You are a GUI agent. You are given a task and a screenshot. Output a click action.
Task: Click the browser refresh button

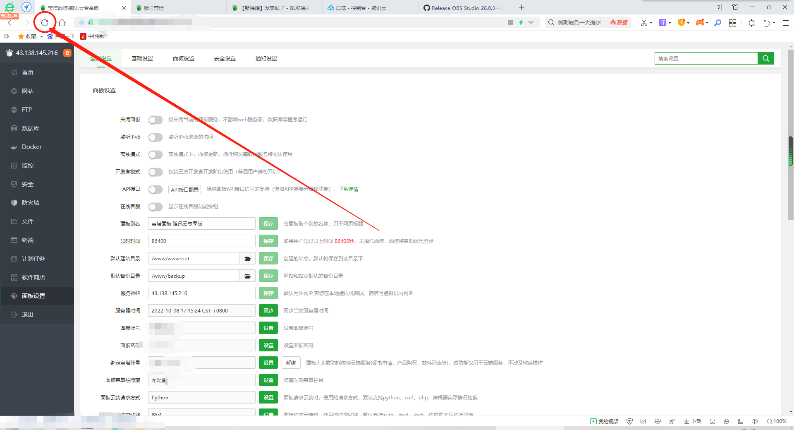coord(45,23)
